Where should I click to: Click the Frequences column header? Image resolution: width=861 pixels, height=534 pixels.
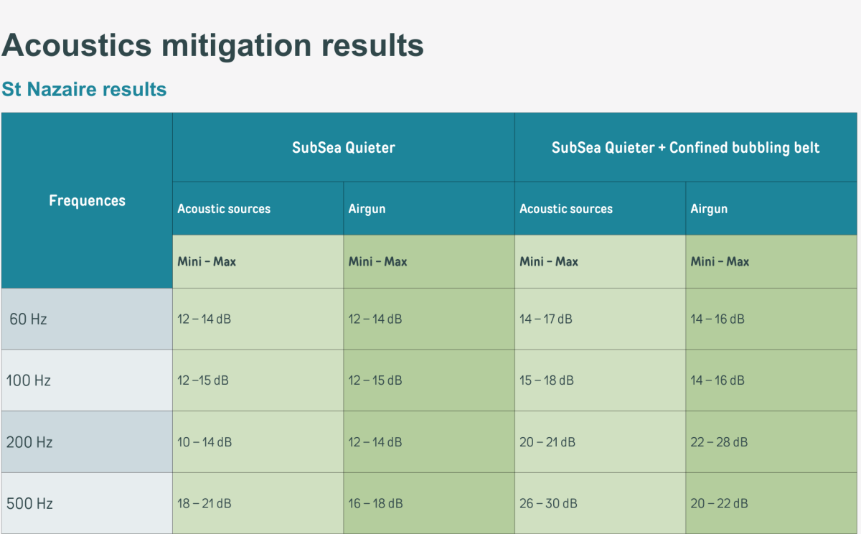pos(87,201)
